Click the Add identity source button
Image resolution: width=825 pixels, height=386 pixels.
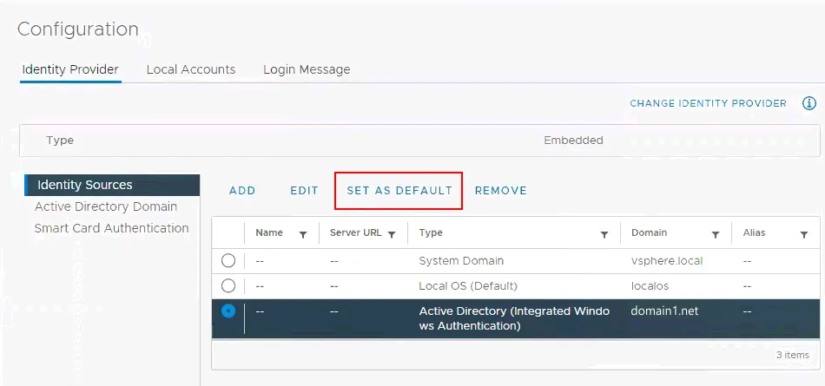pos(242,191)
